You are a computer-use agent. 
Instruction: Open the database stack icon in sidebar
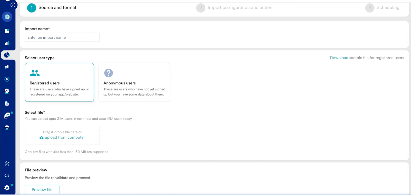click(x=7, y=127)
